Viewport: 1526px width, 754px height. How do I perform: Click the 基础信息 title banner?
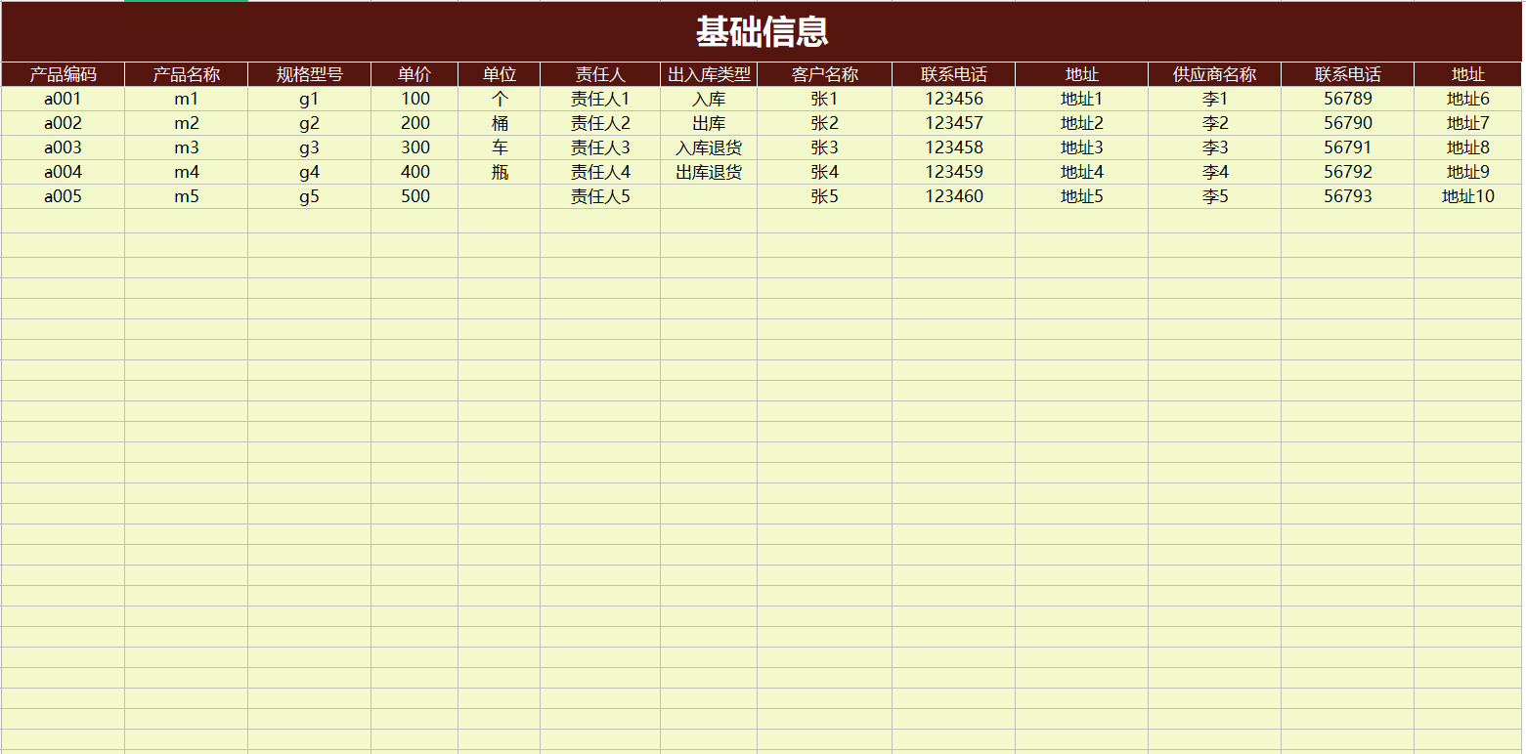[x=762, y=32]
